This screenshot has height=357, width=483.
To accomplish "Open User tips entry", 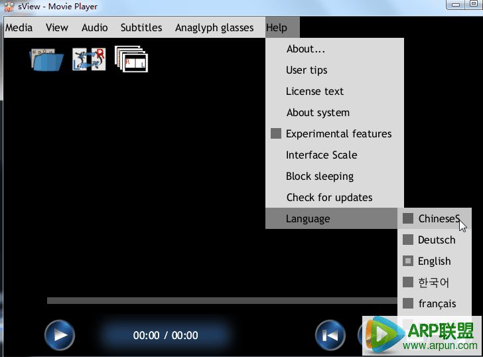I will [x=334, y=70].
